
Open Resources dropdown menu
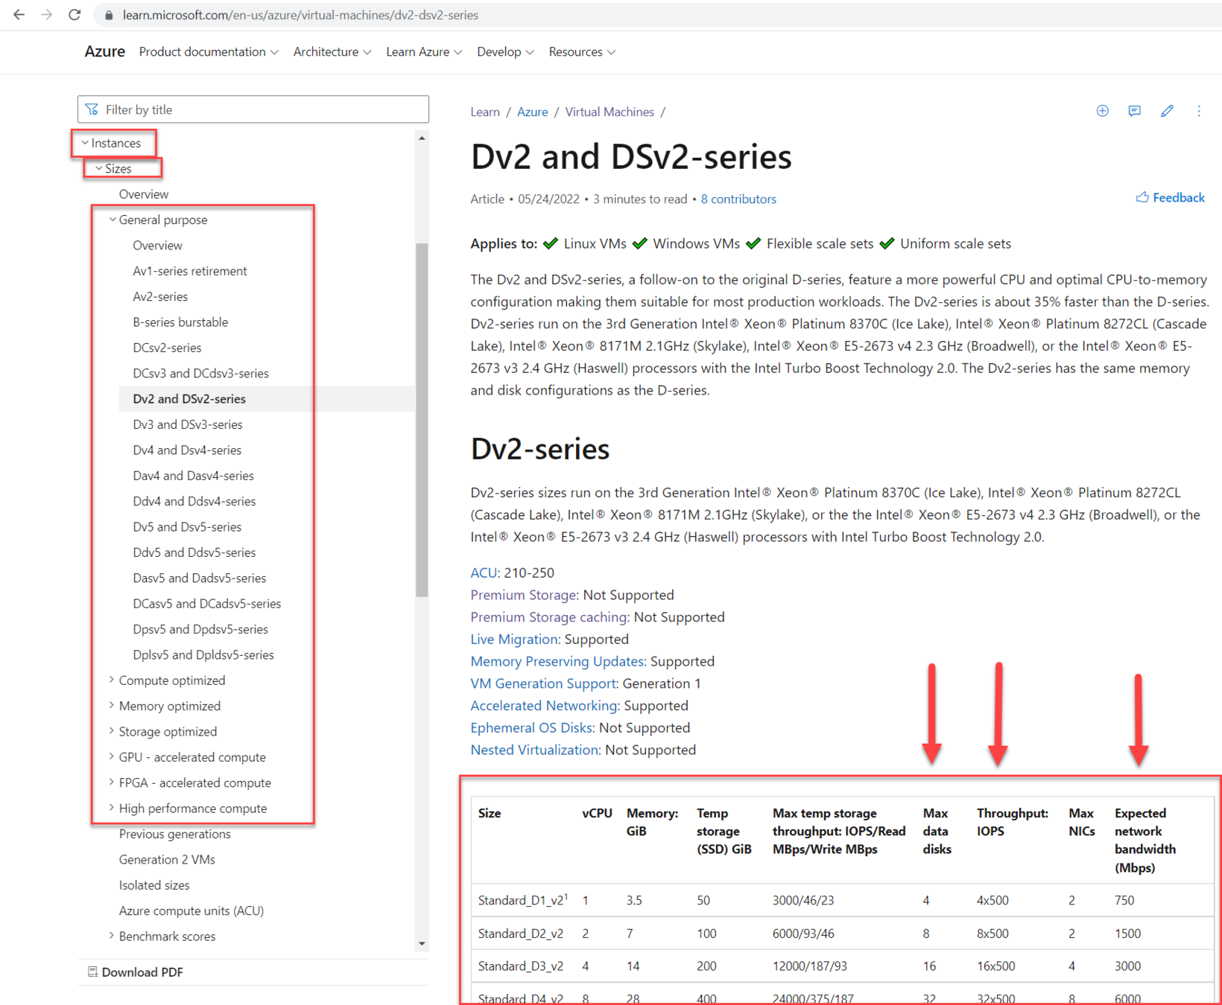click(582, 52)
